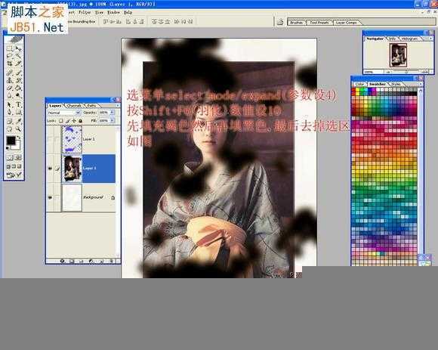
Task: Click the add layer style icon
Action: (62, 261)
